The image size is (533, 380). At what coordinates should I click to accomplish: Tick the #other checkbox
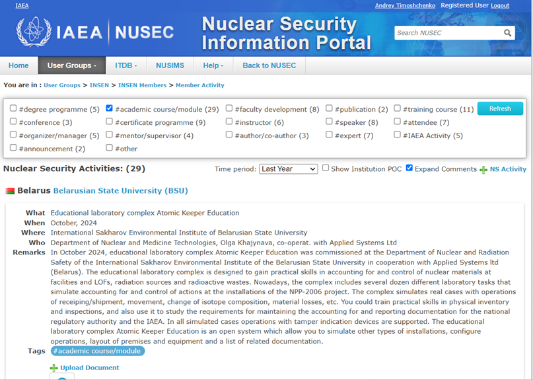click(109, 147)
